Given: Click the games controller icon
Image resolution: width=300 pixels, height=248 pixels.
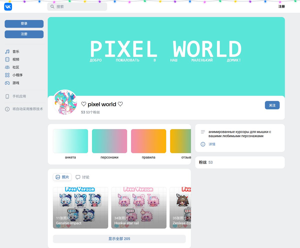Looking at the screenshot, I should coord(7,83).
